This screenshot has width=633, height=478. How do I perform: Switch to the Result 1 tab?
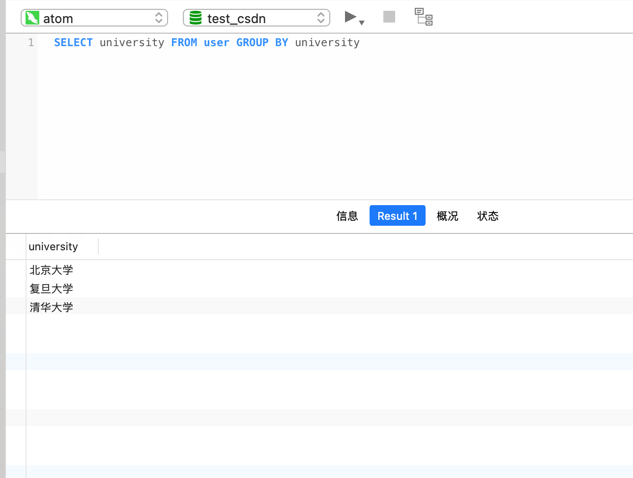coord(397,216)
